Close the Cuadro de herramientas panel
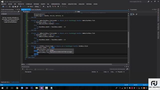The height and width of the screenshot is (90, 160). (x=19, y=9)
